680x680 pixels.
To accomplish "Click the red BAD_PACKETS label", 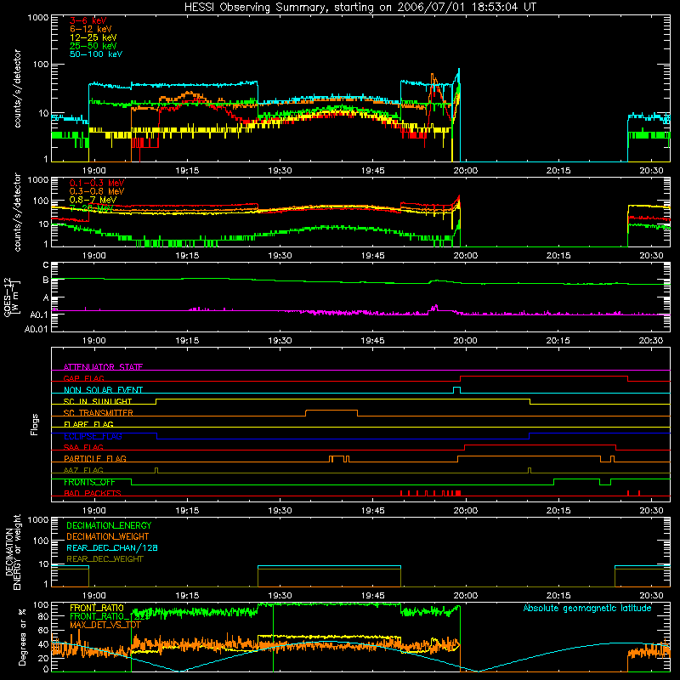I will pos(93,493).
